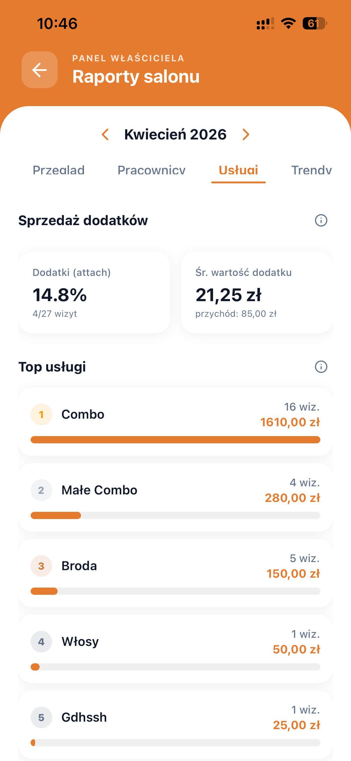Switch to the Pracownicy tab
351x761 pixels.
tap(151, 170)
